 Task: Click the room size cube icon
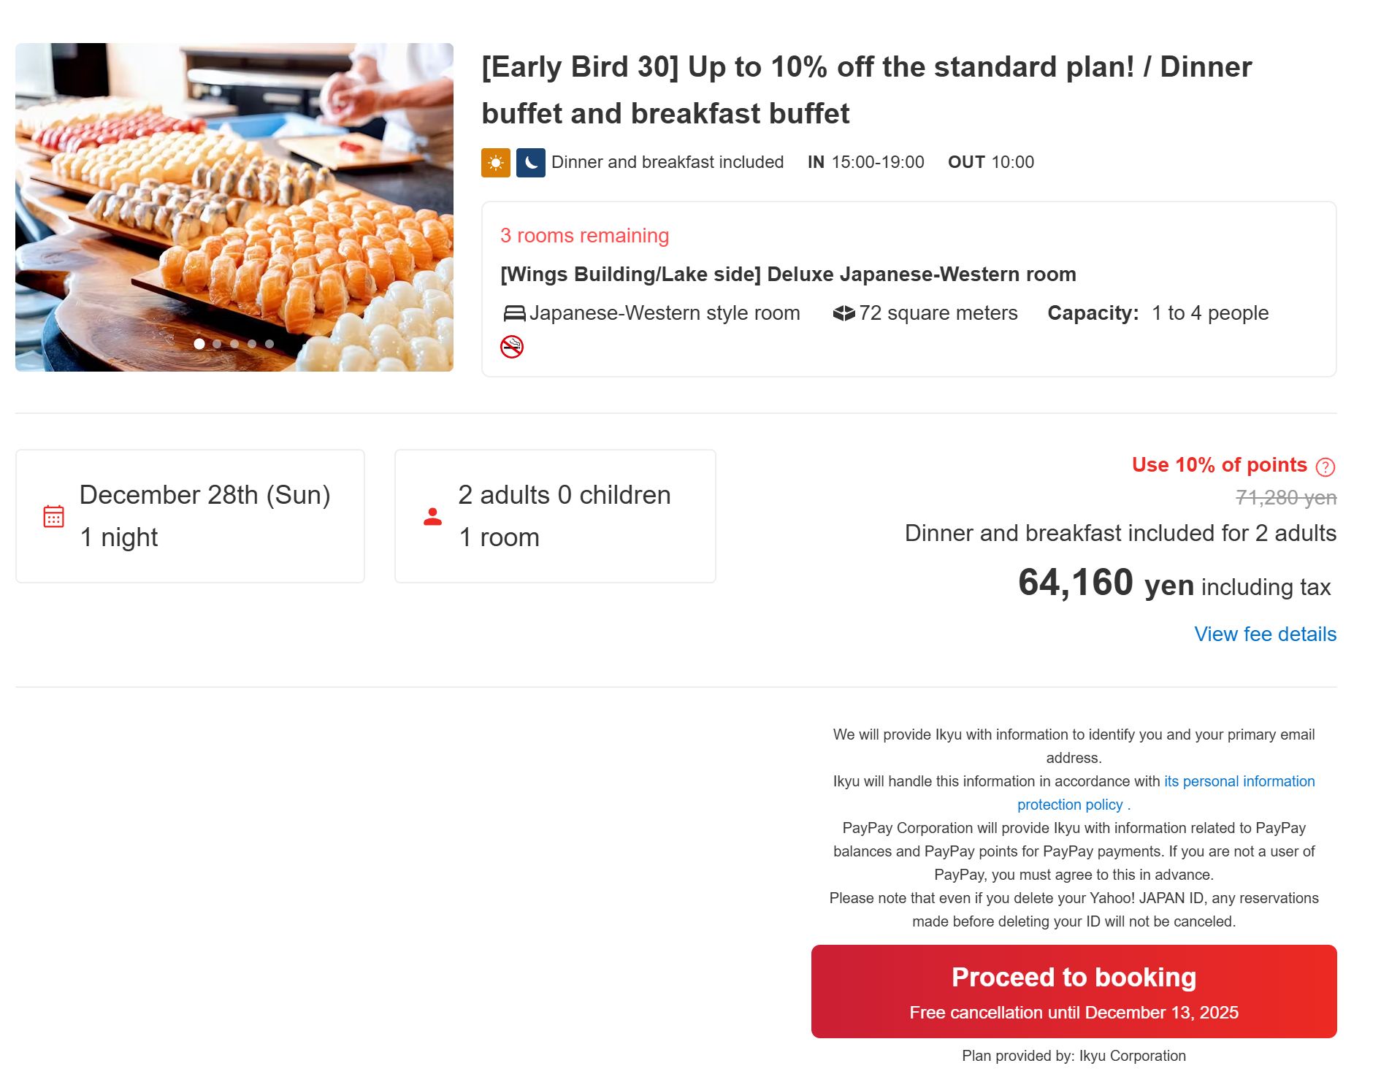(843, 314)
